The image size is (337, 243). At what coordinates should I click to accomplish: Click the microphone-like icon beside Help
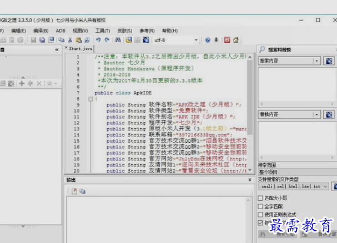click(x=216, y=40)
